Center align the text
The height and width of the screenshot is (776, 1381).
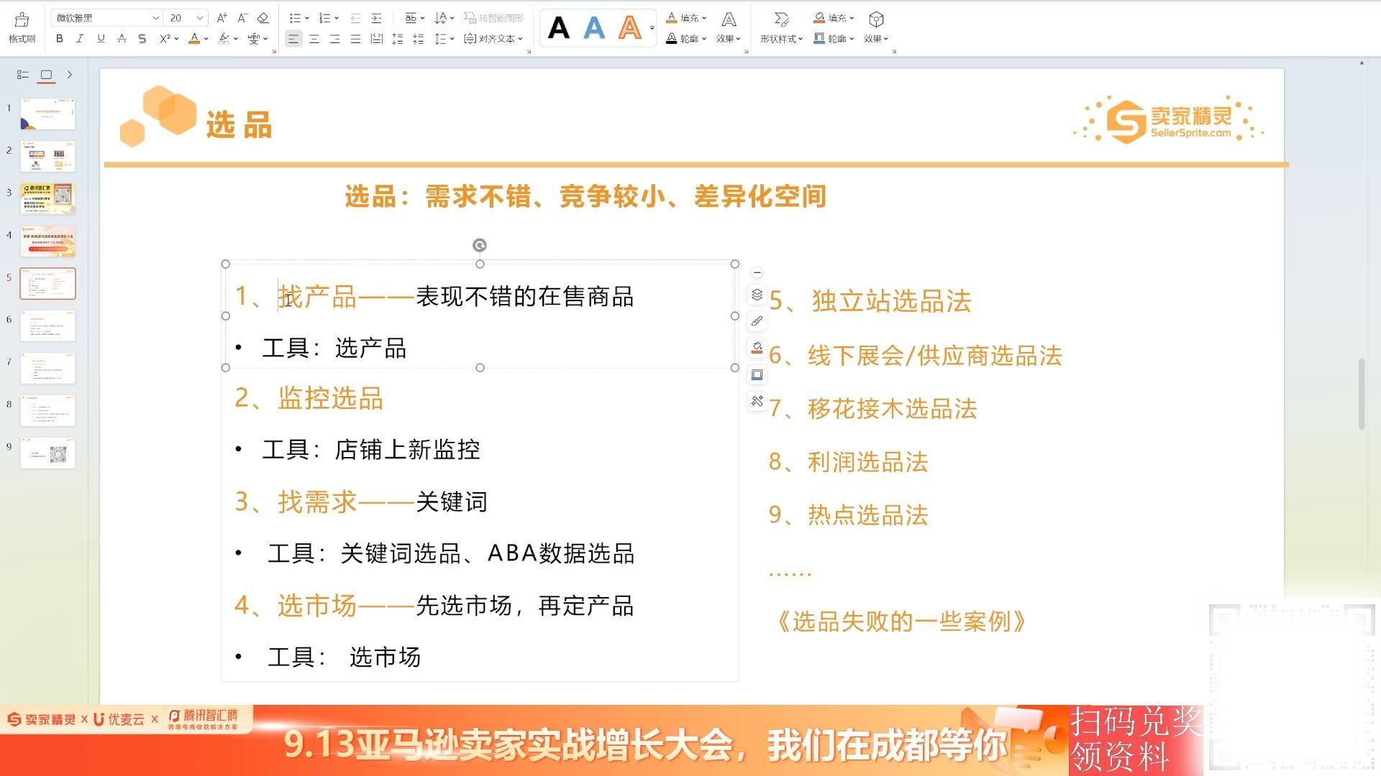[x=314, y=39]
